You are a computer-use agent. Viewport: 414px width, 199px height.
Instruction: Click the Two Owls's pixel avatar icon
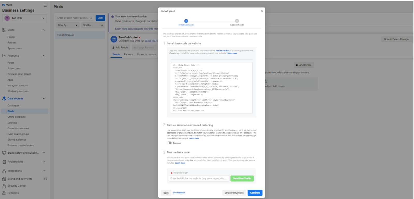pos(114,39)
